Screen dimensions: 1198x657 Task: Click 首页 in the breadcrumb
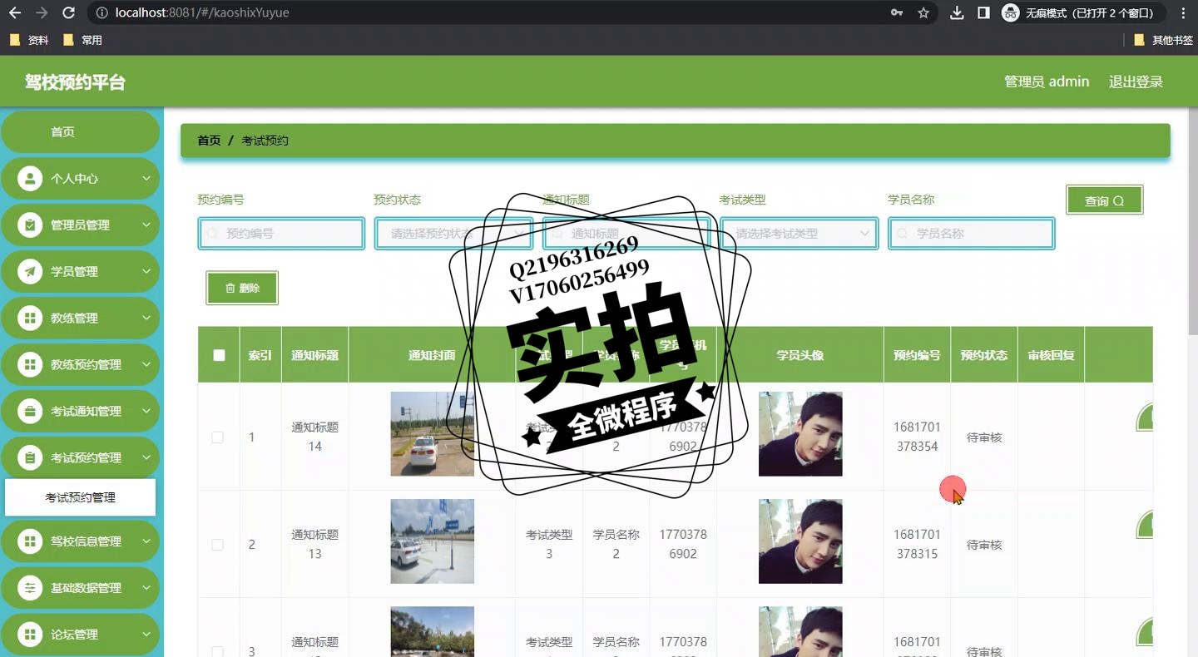pos(209,141)
